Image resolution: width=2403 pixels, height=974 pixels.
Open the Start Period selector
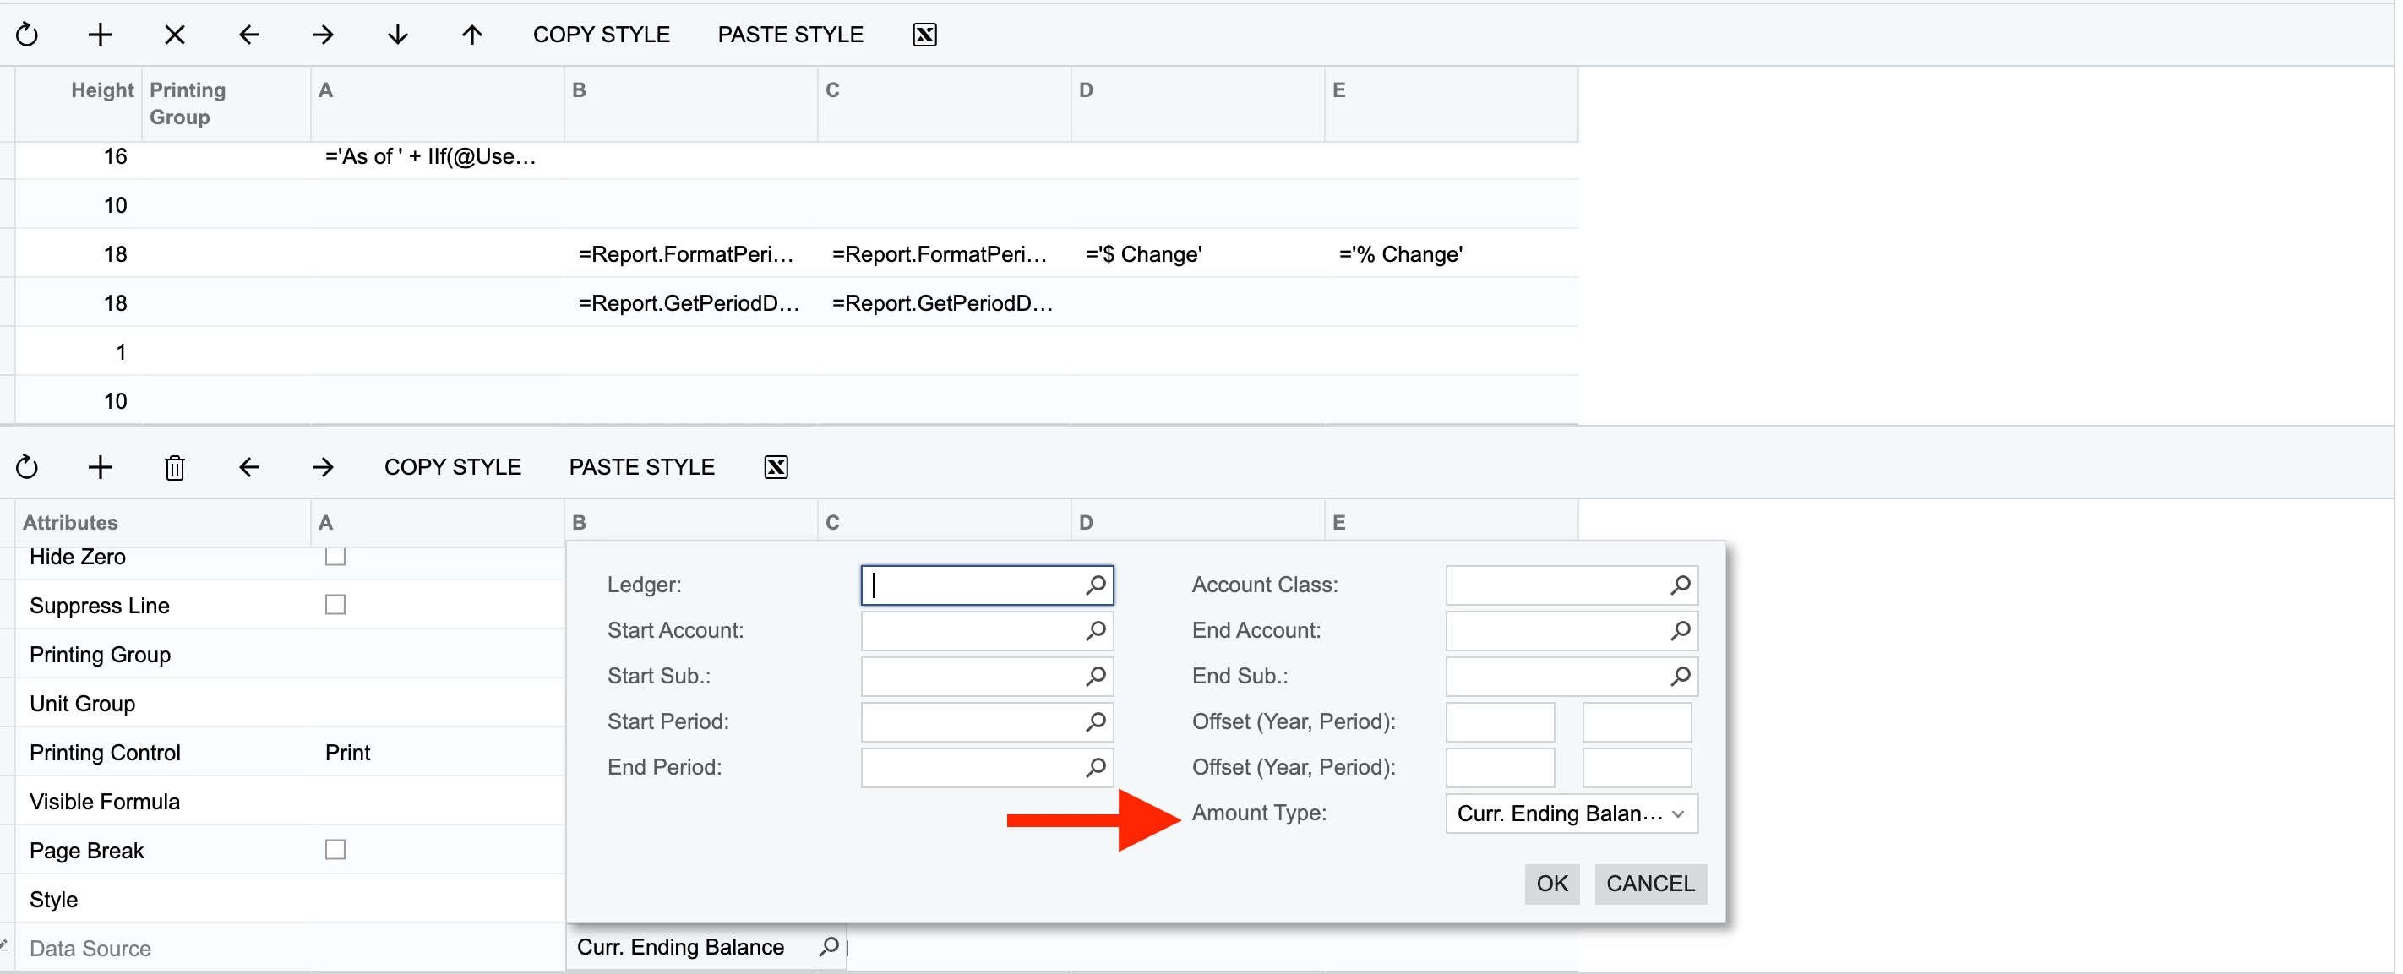point(1095,721)
